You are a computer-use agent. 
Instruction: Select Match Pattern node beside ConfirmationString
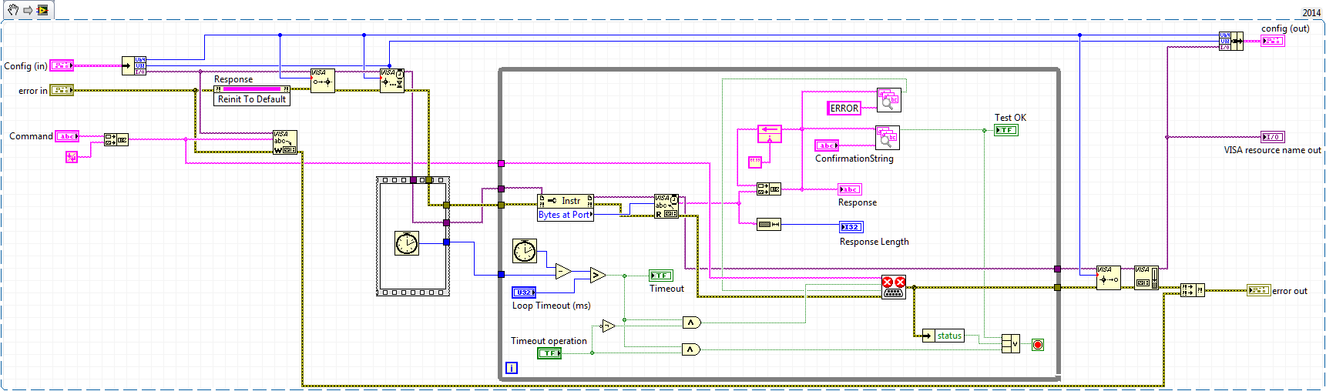click(888, 138)
